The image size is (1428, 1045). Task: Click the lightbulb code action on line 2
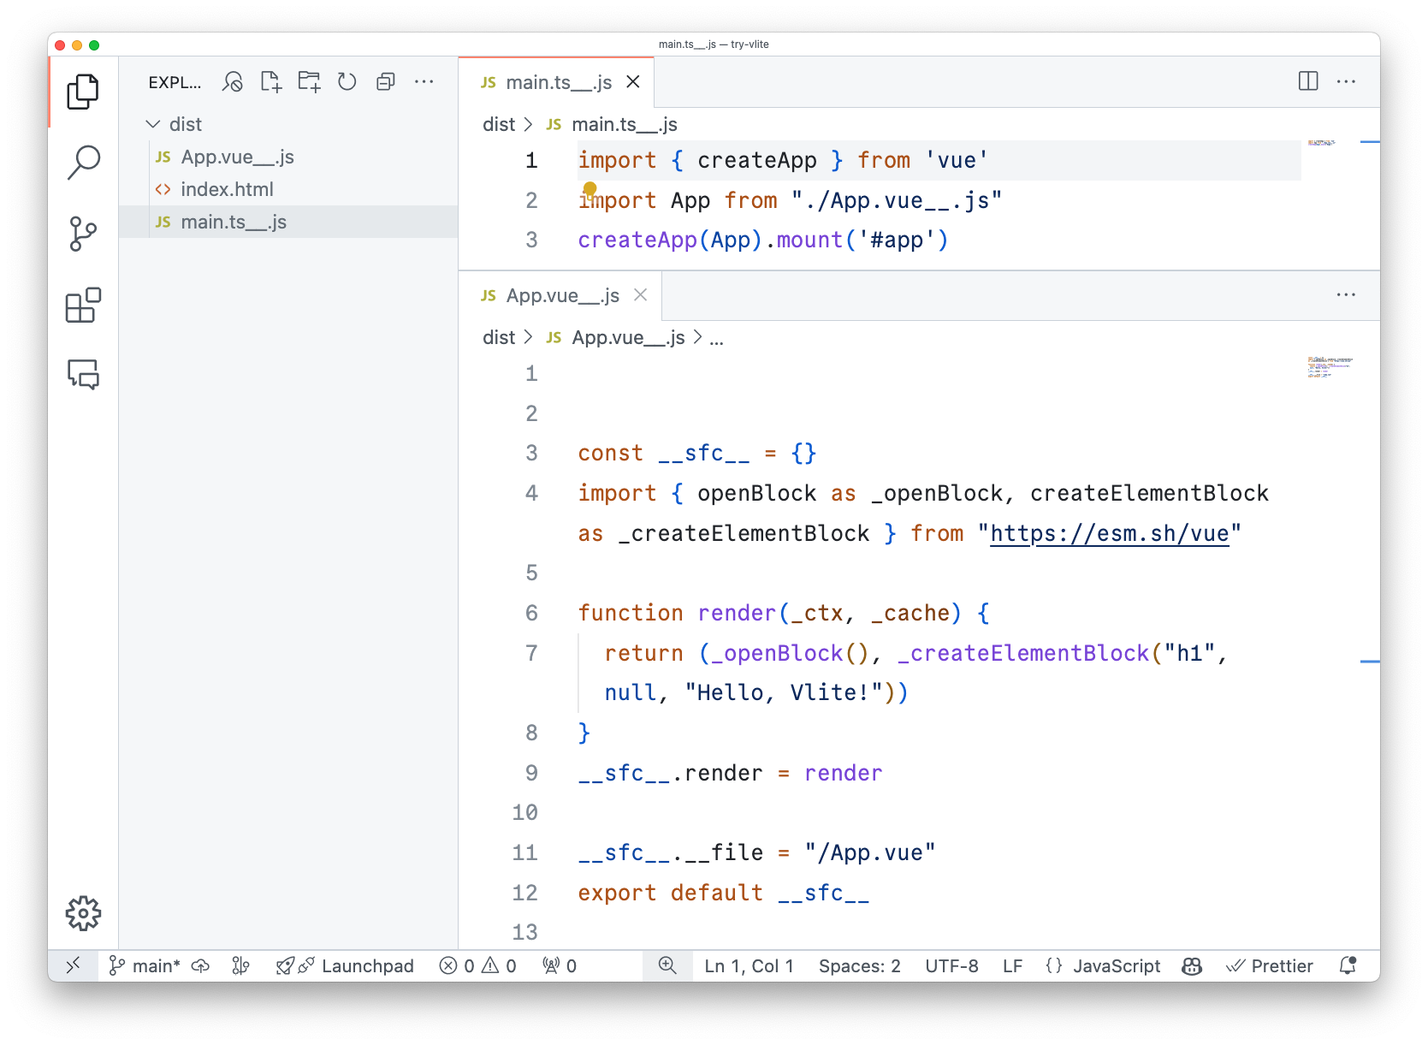click(590, 189)
